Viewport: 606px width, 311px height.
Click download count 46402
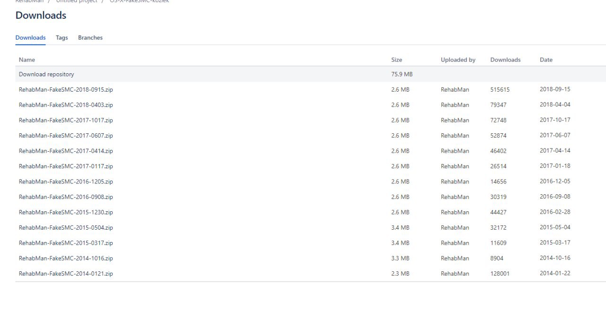[499, 151]
